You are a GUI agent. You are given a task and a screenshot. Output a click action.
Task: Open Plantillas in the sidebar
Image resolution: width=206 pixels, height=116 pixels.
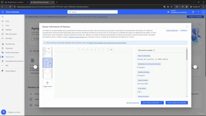8,30
